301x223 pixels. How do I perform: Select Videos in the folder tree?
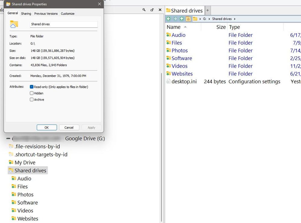25,211
